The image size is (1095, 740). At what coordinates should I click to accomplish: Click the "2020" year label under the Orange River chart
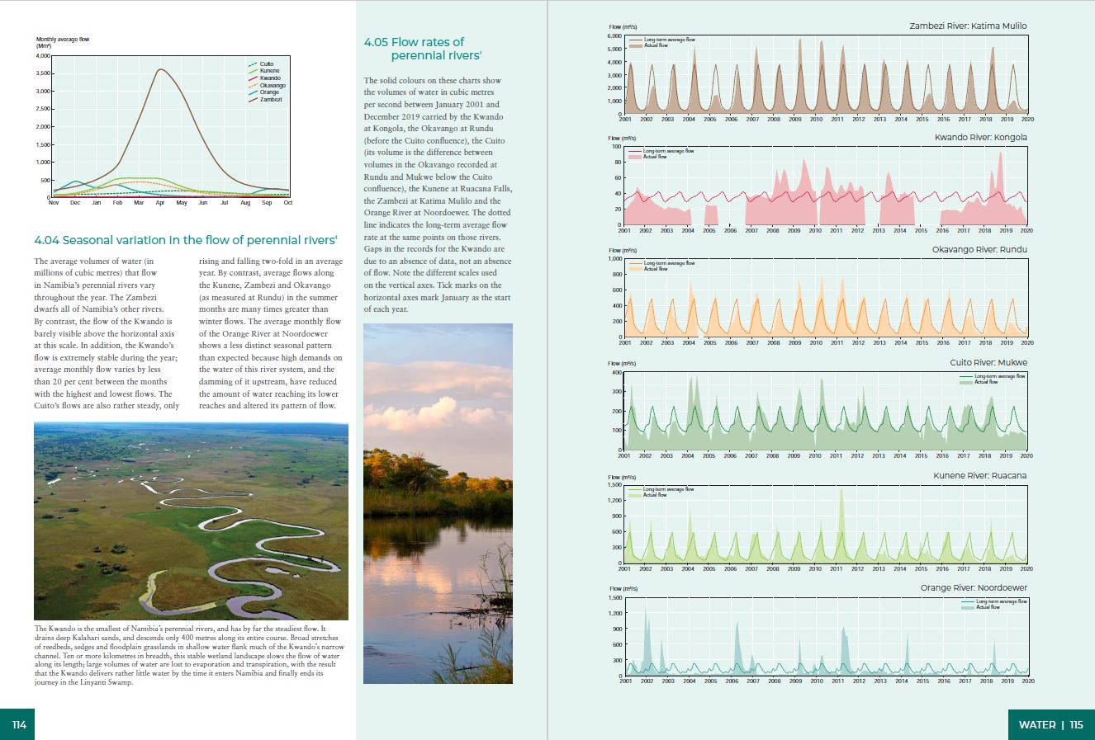tap(1028, 681)
